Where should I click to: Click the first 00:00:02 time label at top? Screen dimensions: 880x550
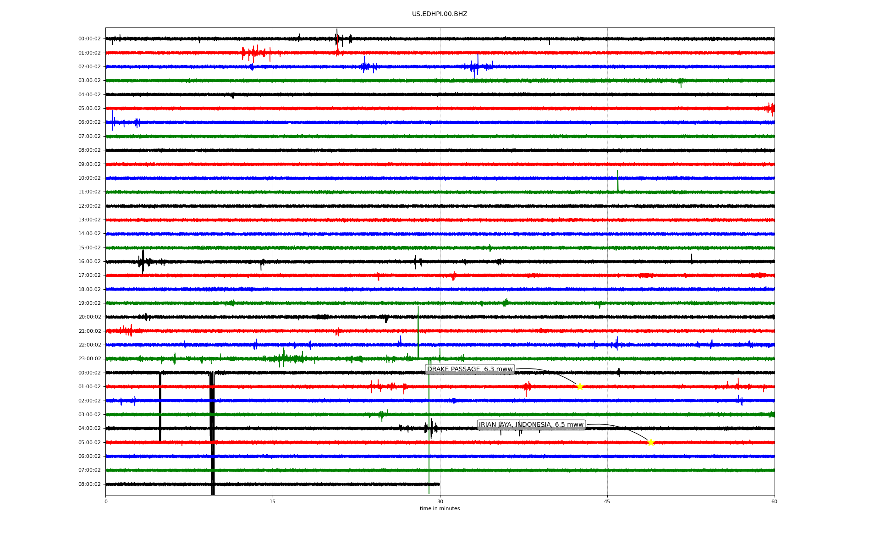click(89, 39)
